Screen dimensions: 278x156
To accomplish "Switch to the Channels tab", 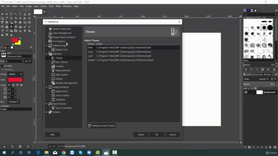I will 258,75.
